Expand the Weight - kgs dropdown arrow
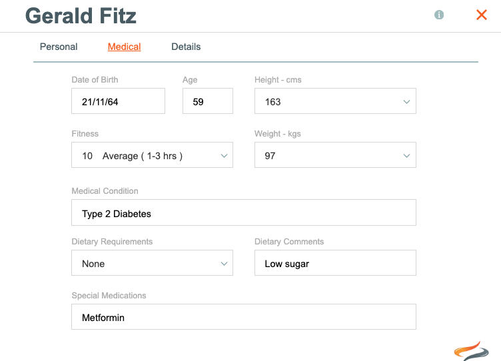The width and height of the screenshot is (501, 361). pos(406,156)
